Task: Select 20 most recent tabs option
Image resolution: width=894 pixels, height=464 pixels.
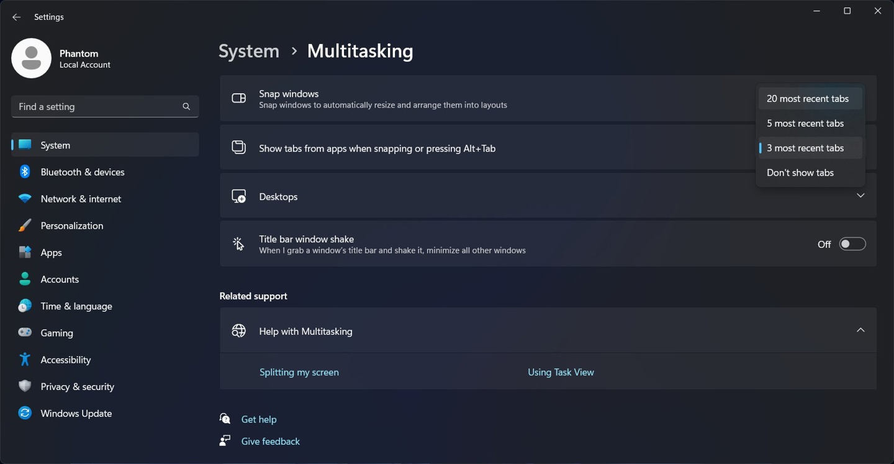Action: tap(807, 99)
